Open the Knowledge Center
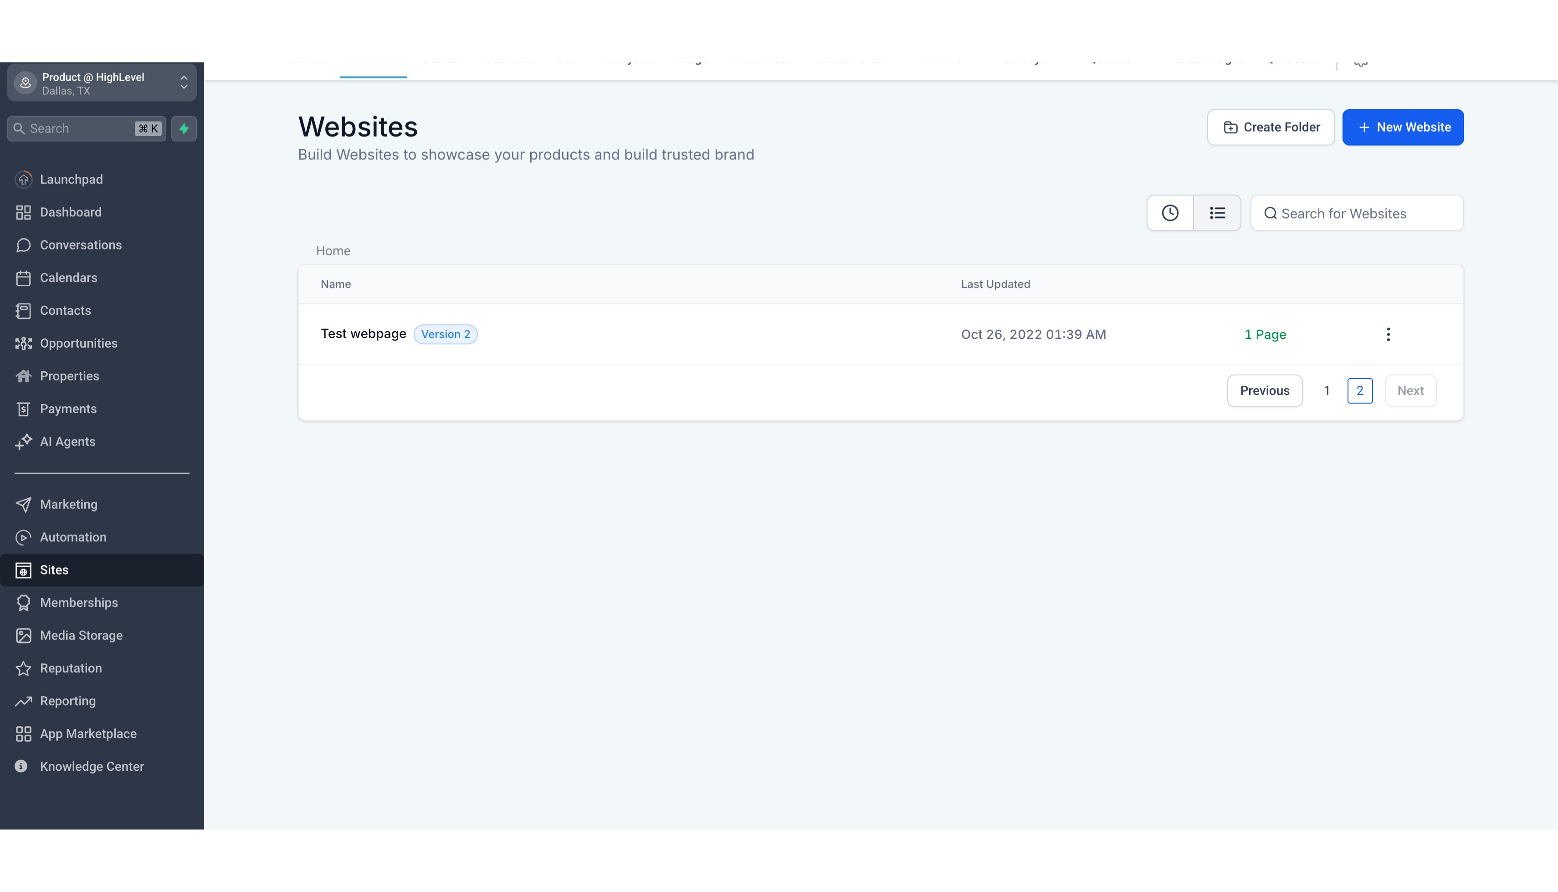The width and height of the screenshot is (1558, 892). point(92,766)
